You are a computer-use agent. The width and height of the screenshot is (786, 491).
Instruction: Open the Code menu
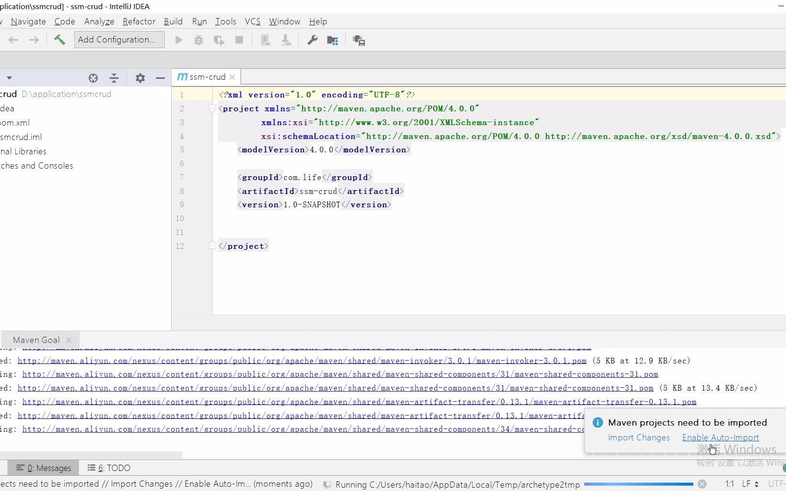click(x=65, y=21)
